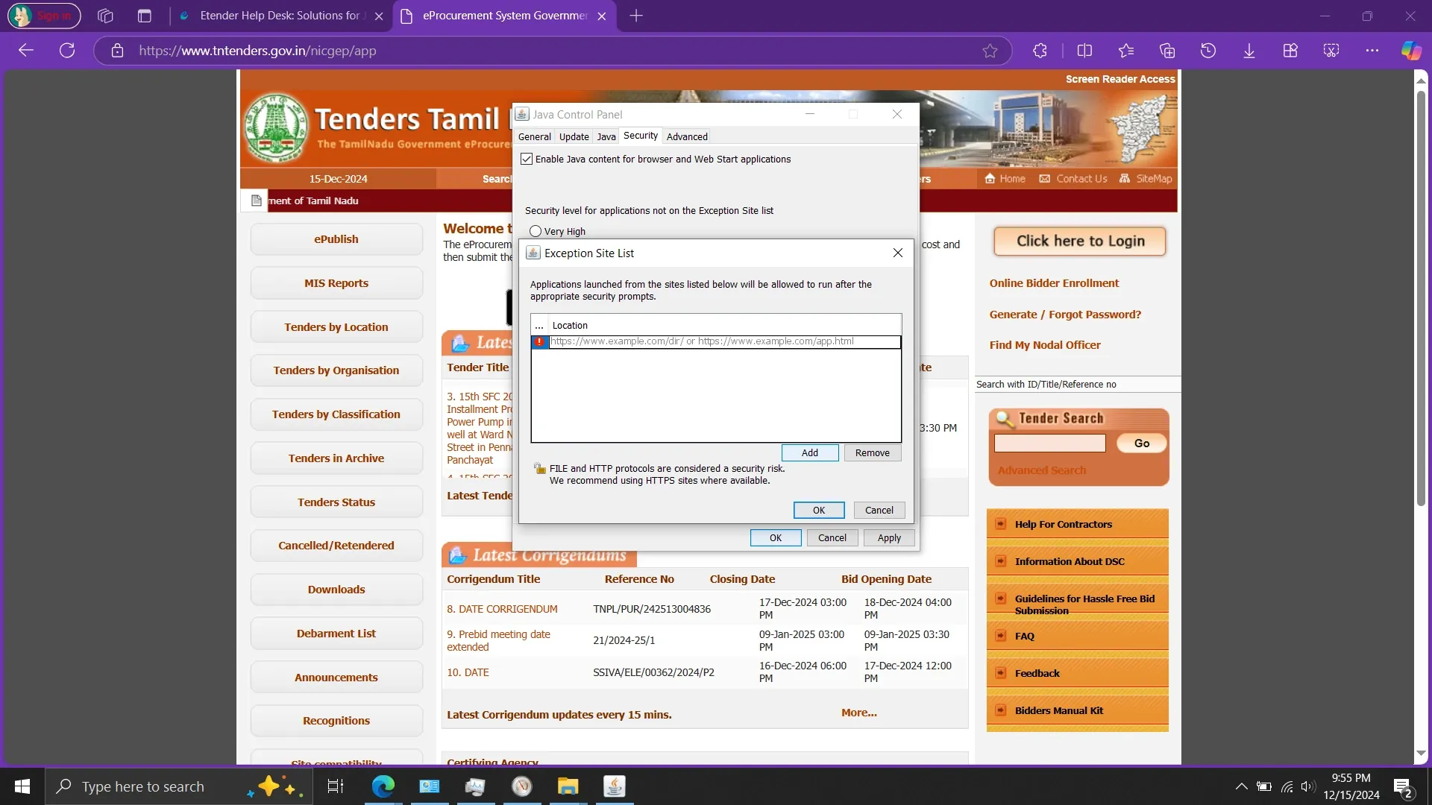1432x805 pixels.
Task: Open Favorites list icon
Action: point(1126,51)
